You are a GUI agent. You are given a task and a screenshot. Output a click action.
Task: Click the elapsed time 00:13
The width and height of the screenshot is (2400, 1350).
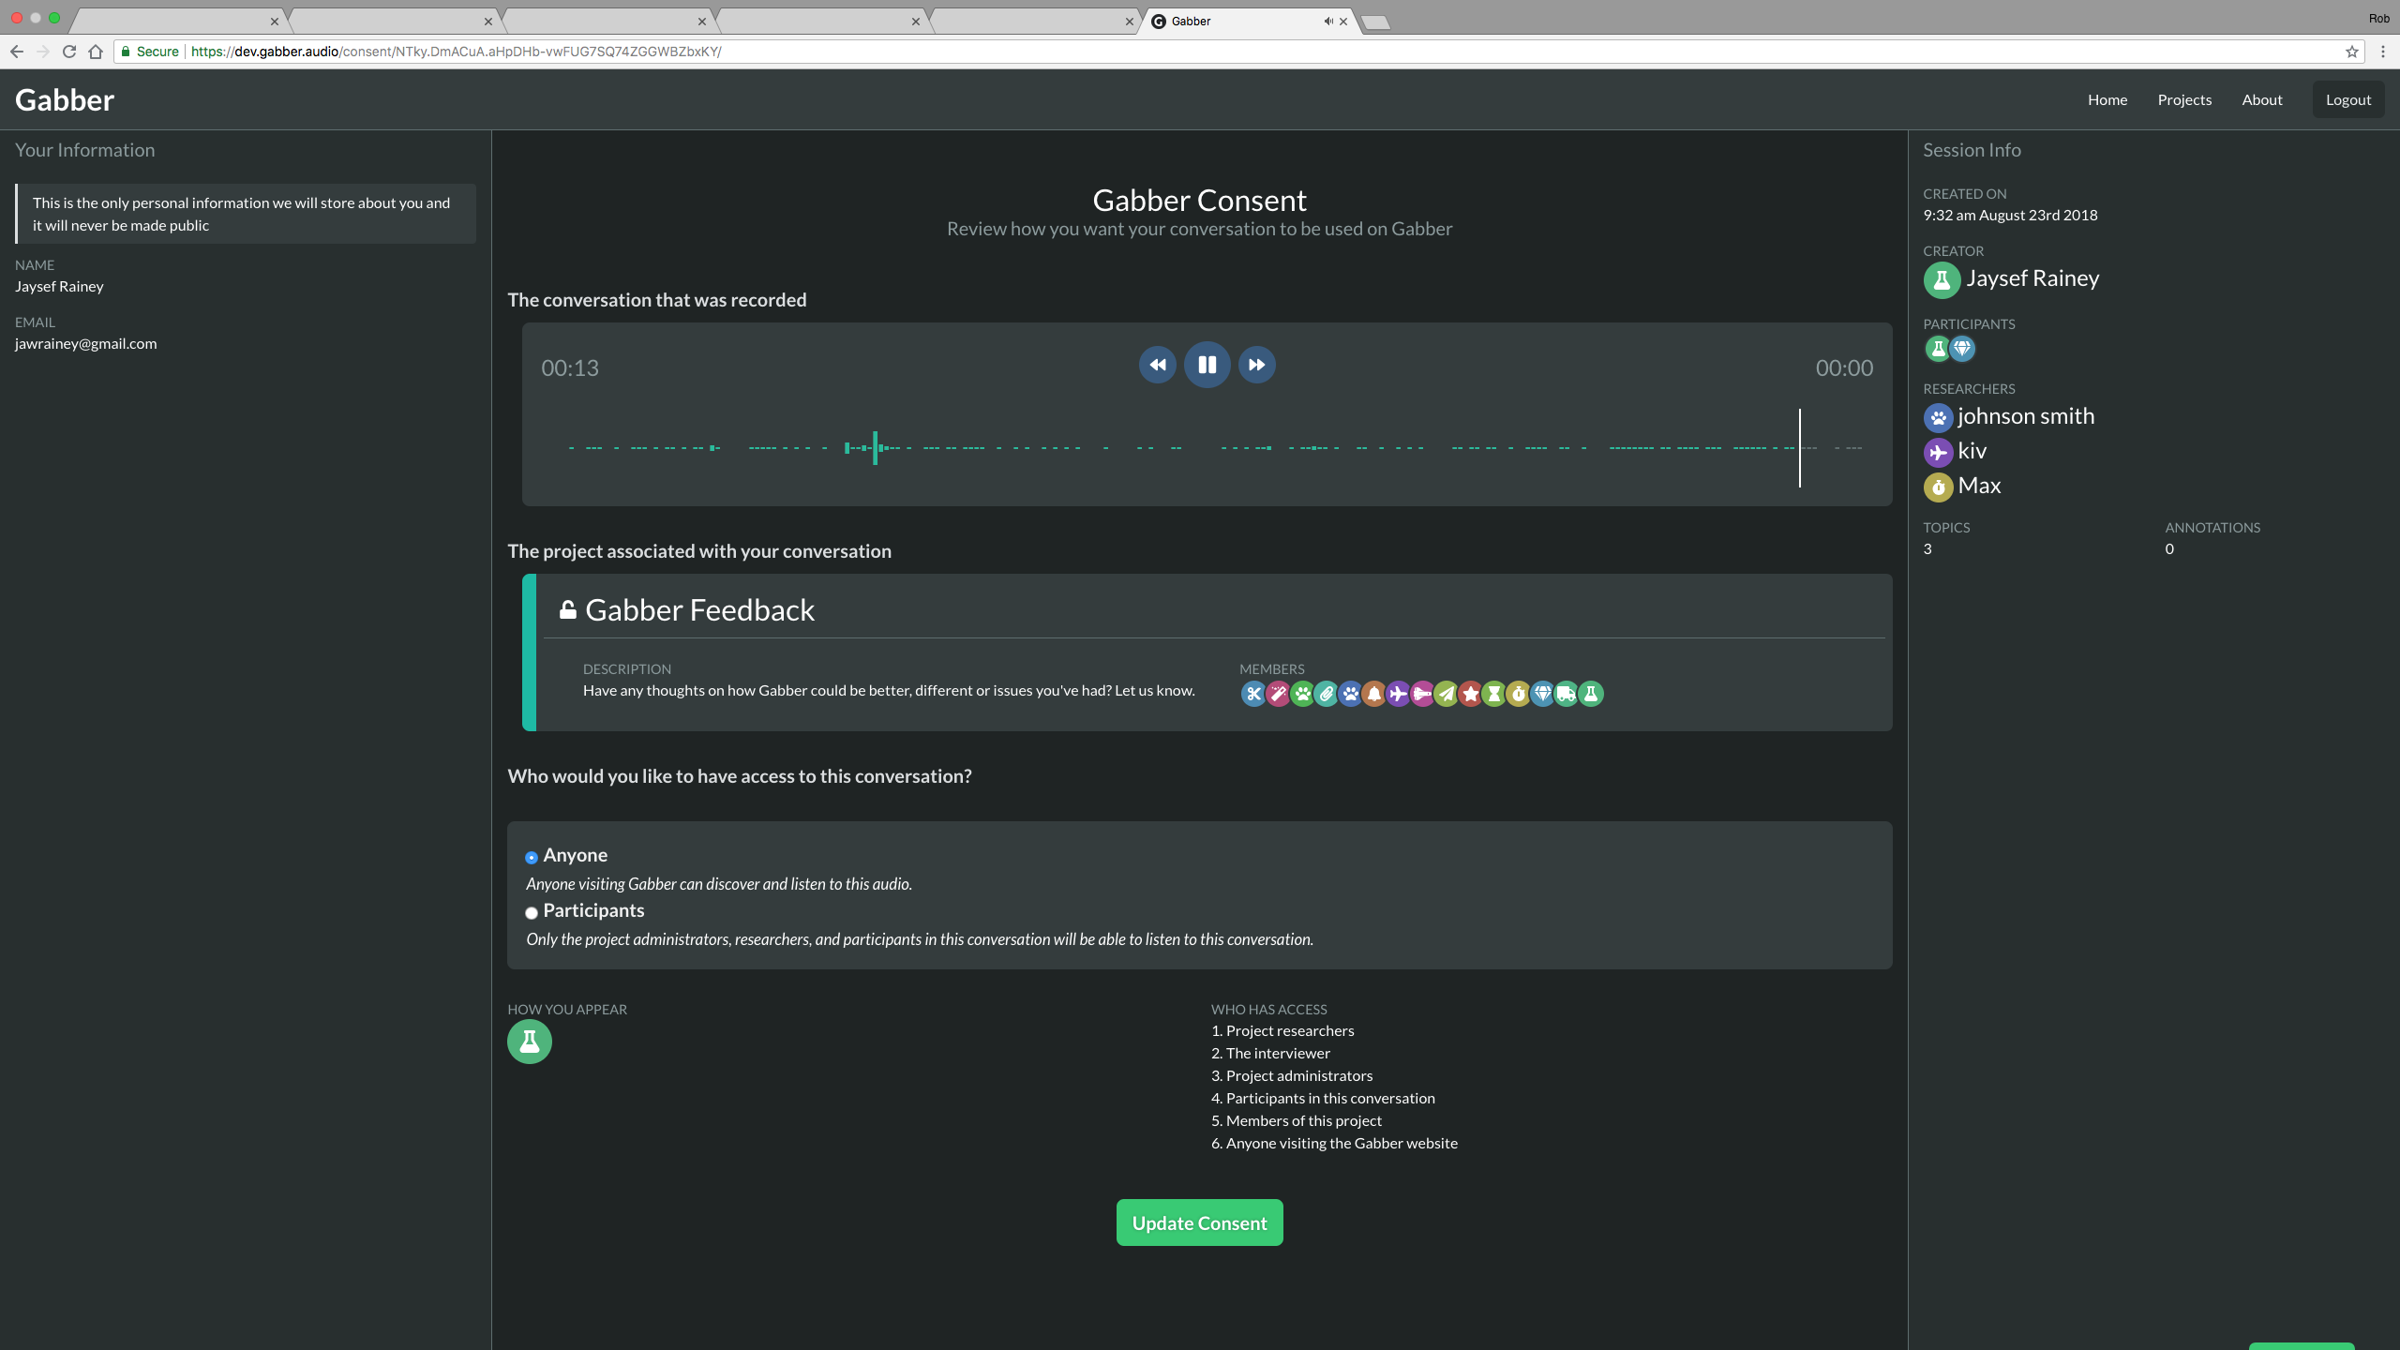(570, 368)
